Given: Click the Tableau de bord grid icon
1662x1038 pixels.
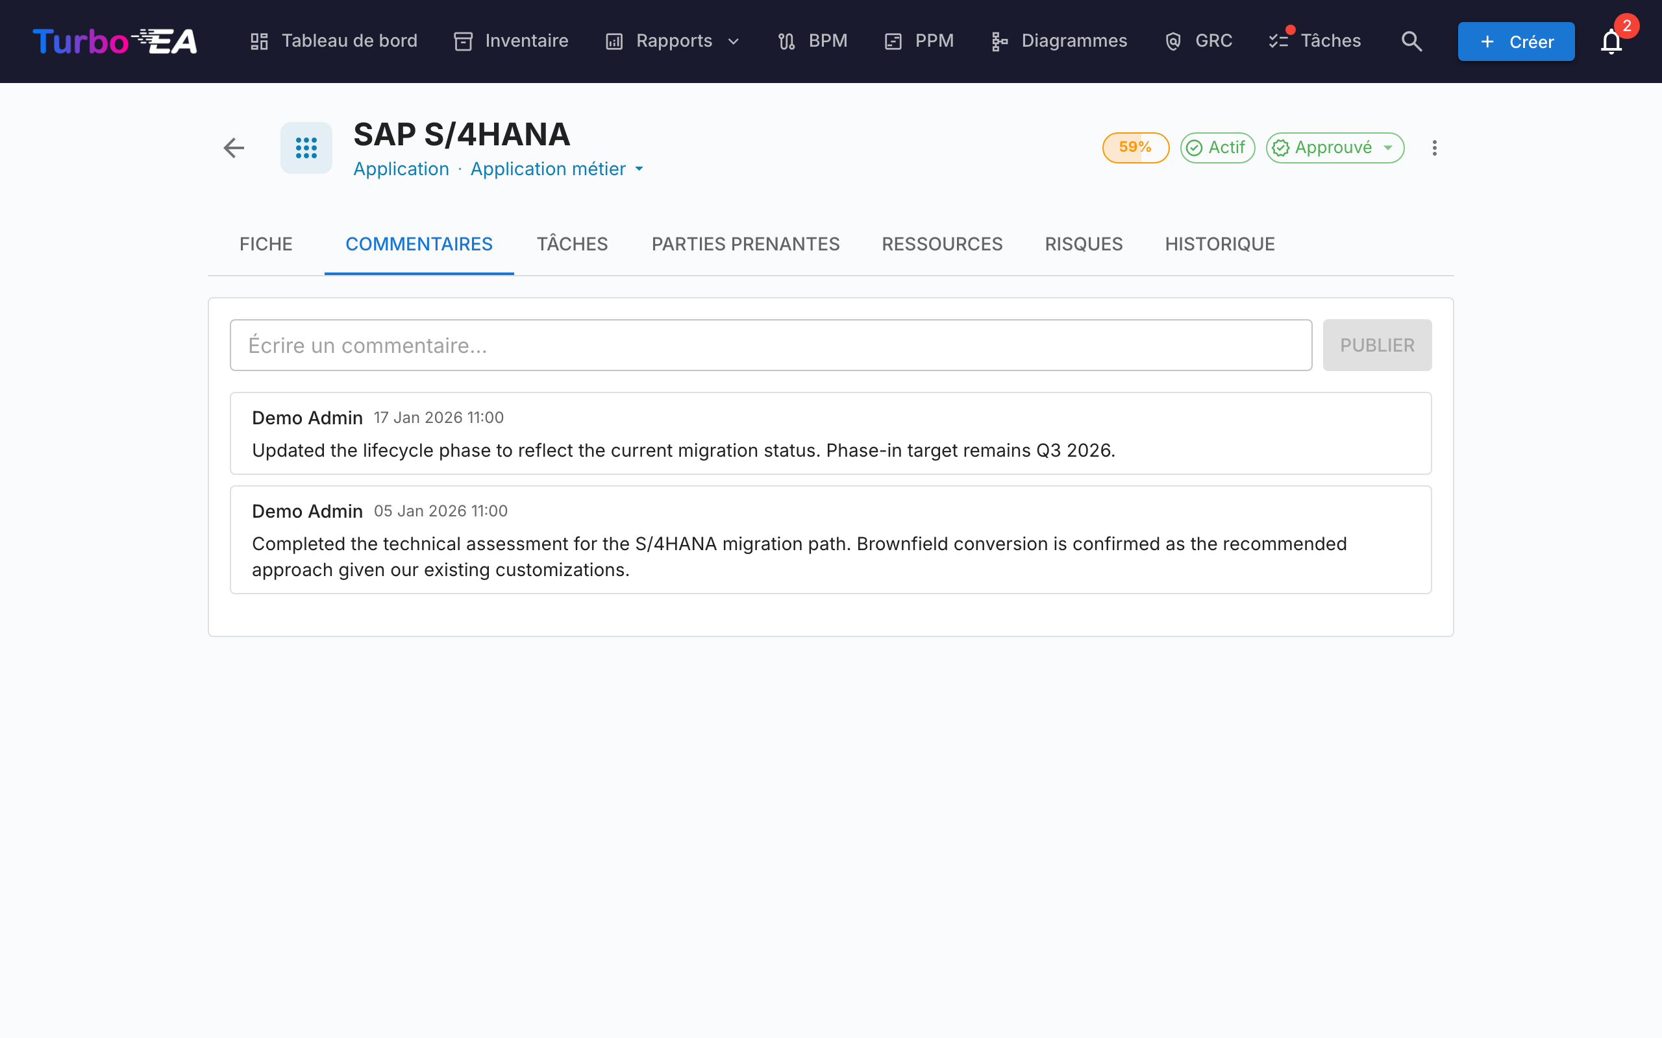Looking at the screenshot, I should pyautogui.click(x=259, y=41).
